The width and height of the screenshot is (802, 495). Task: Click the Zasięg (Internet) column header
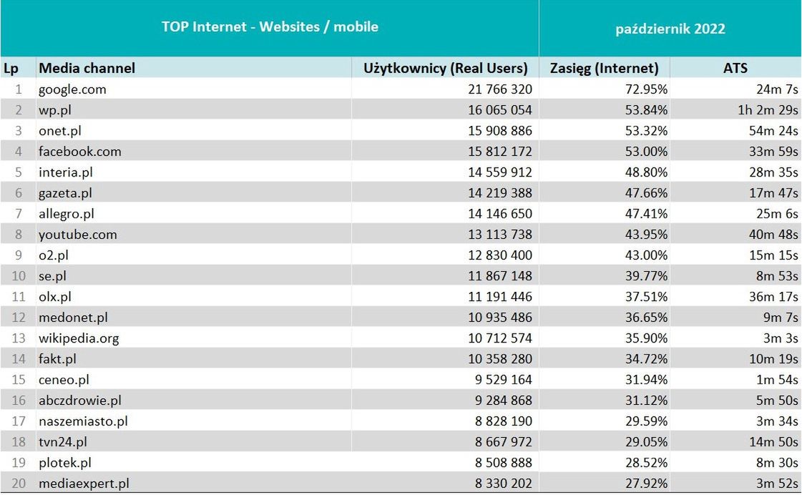point(604,69)
